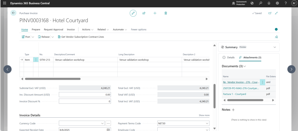Image resolution: width=298 pixels, height=131 pixels.
Task: Open notifications bell icon
Action: 269,3
